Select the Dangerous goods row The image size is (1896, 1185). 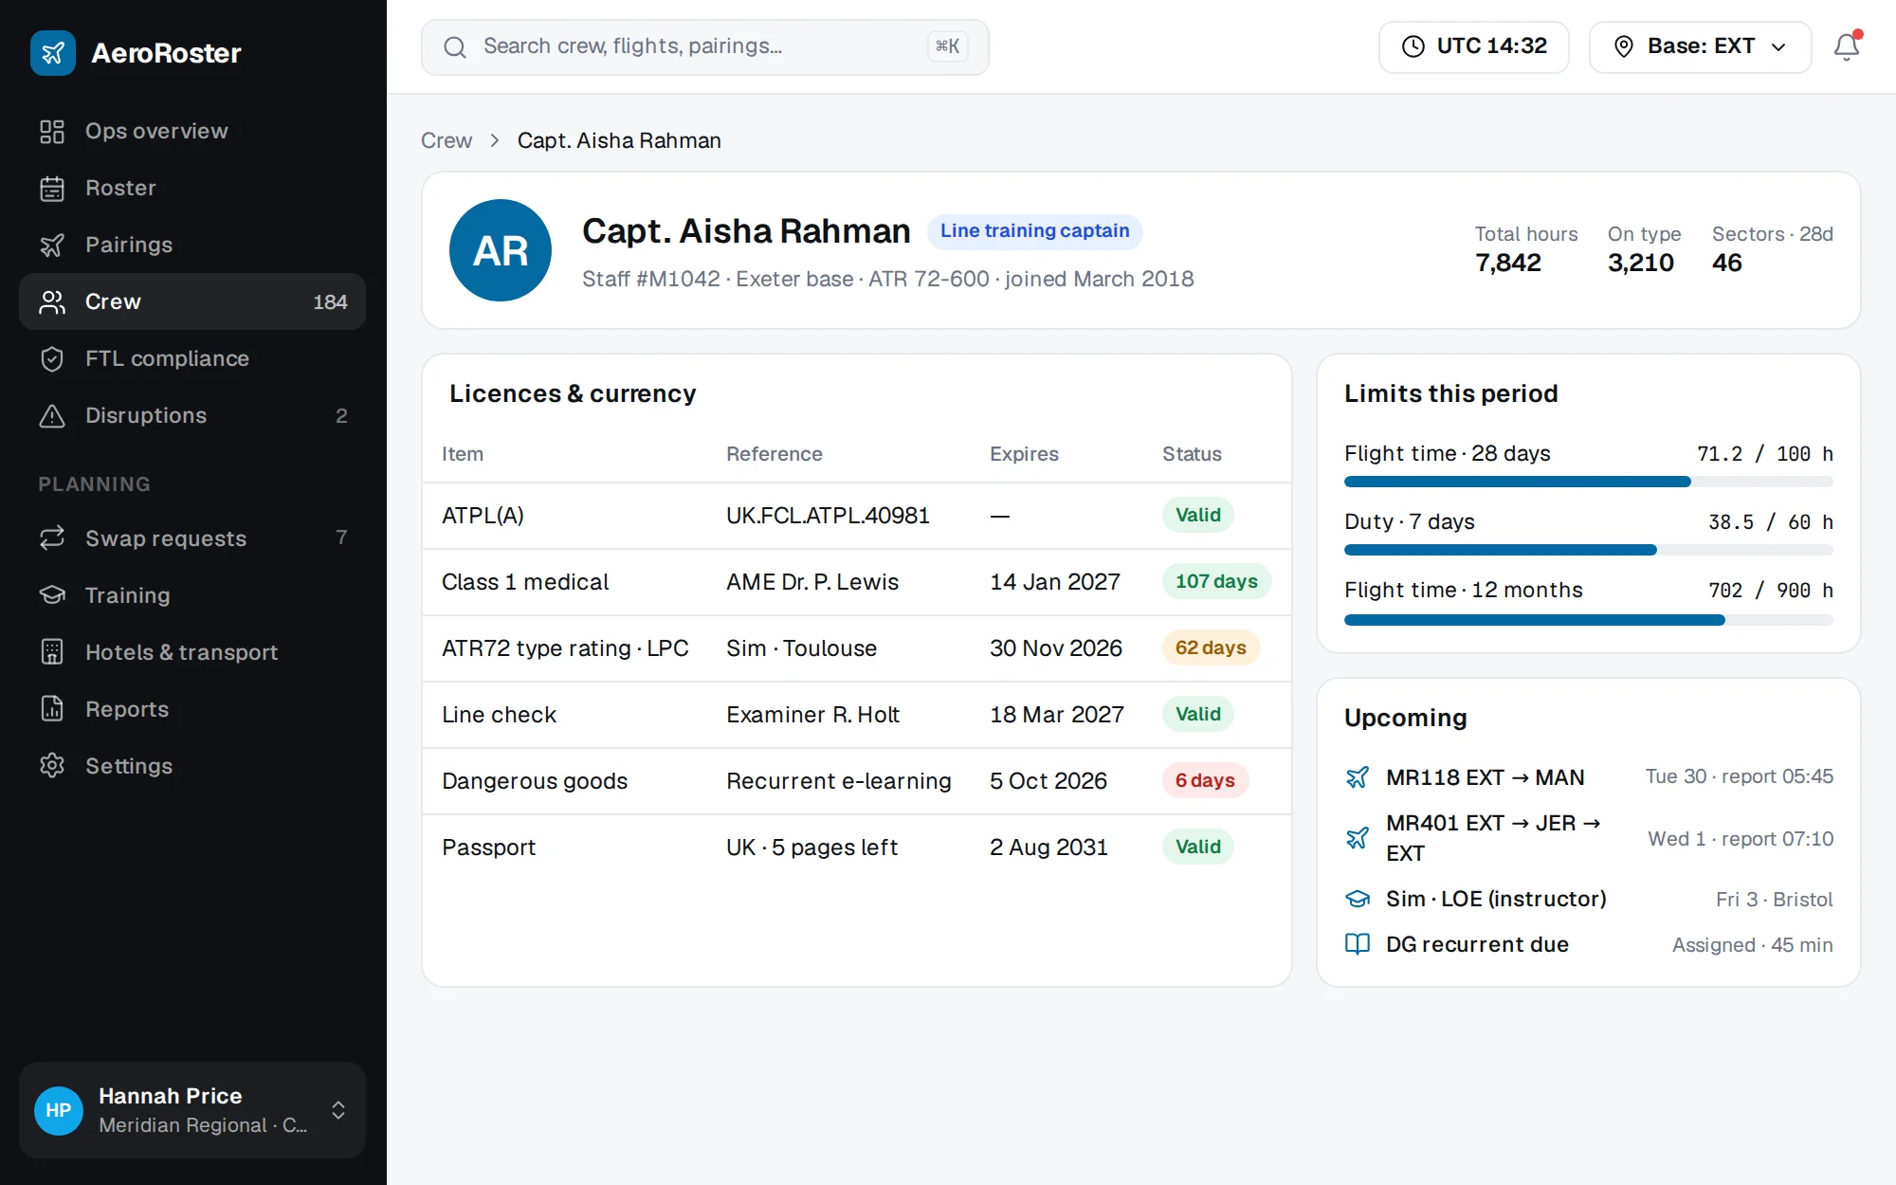pos(856,781)
